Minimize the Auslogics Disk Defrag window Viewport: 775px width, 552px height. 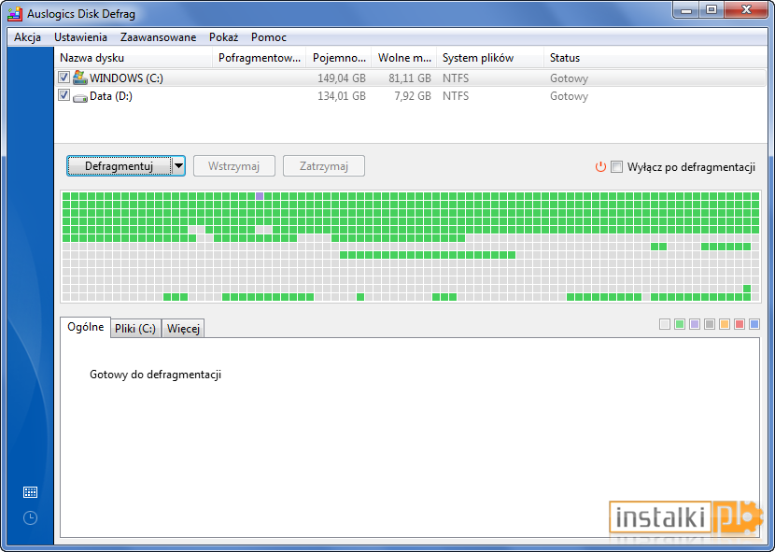click(686, 10)
